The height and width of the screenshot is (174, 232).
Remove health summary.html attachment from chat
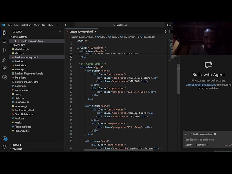tap(215, 134)
